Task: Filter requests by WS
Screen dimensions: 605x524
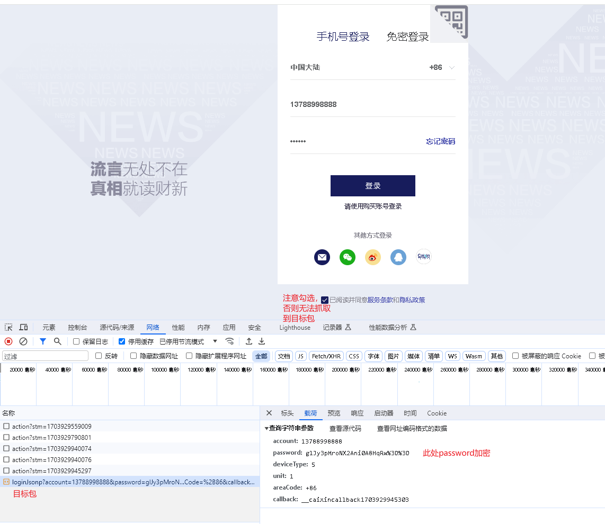Action: (x=452, y=356)
